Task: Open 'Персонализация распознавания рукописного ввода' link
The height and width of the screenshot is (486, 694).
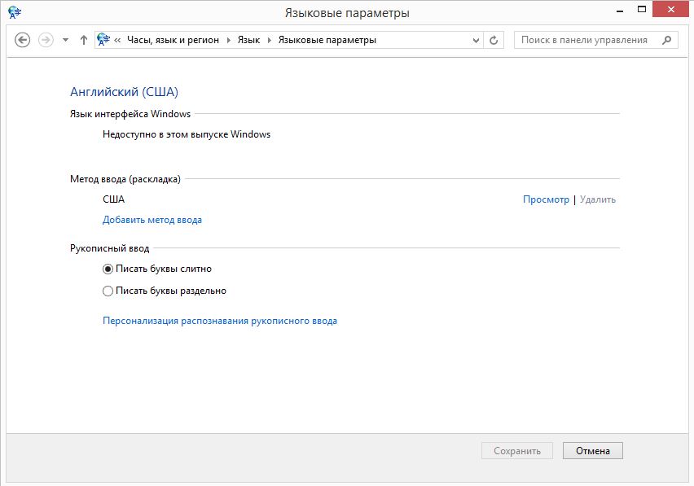Action: (220, 321)
